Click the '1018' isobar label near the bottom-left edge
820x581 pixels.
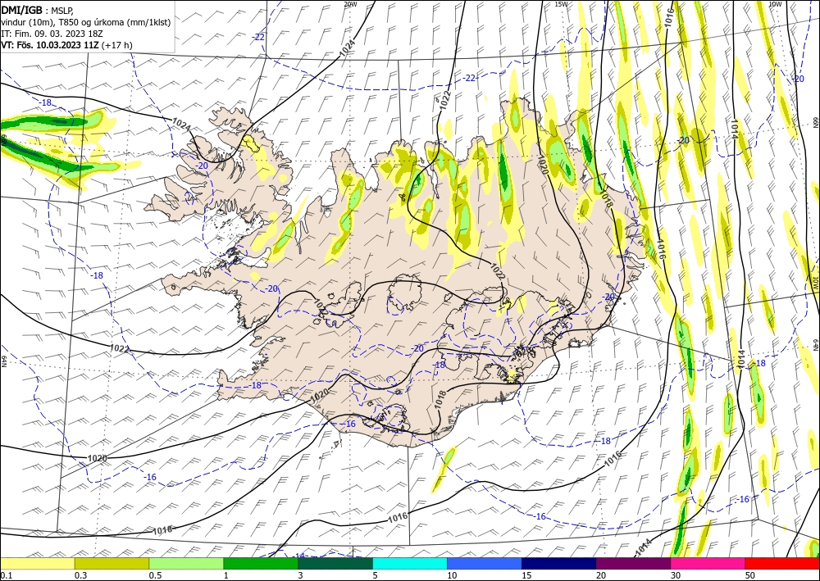(162, 530)
